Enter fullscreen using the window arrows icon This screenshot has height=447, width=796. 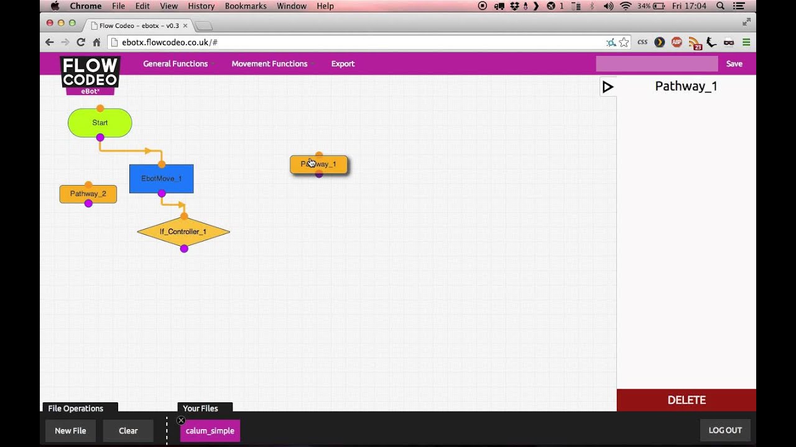(746, 22)
